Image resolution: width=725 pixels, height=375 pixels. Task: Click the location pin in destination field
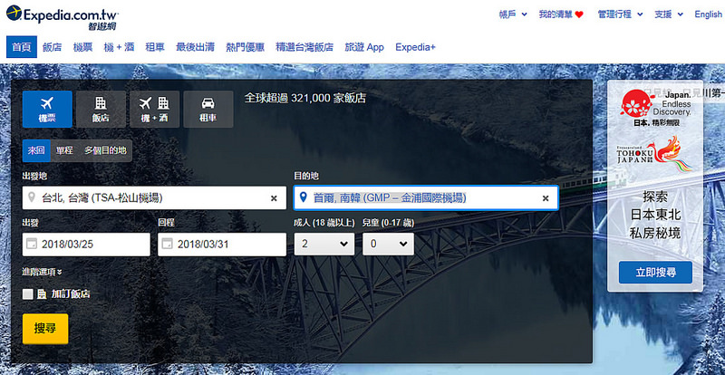point(304,197)
